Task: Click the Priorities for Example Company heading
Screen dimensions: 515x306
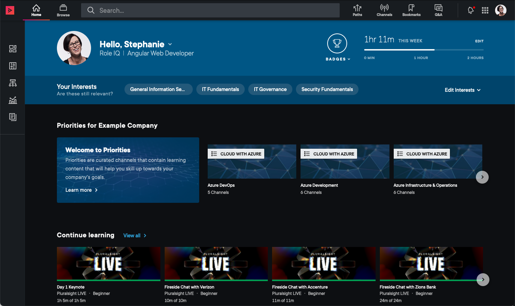Action: 107,126
